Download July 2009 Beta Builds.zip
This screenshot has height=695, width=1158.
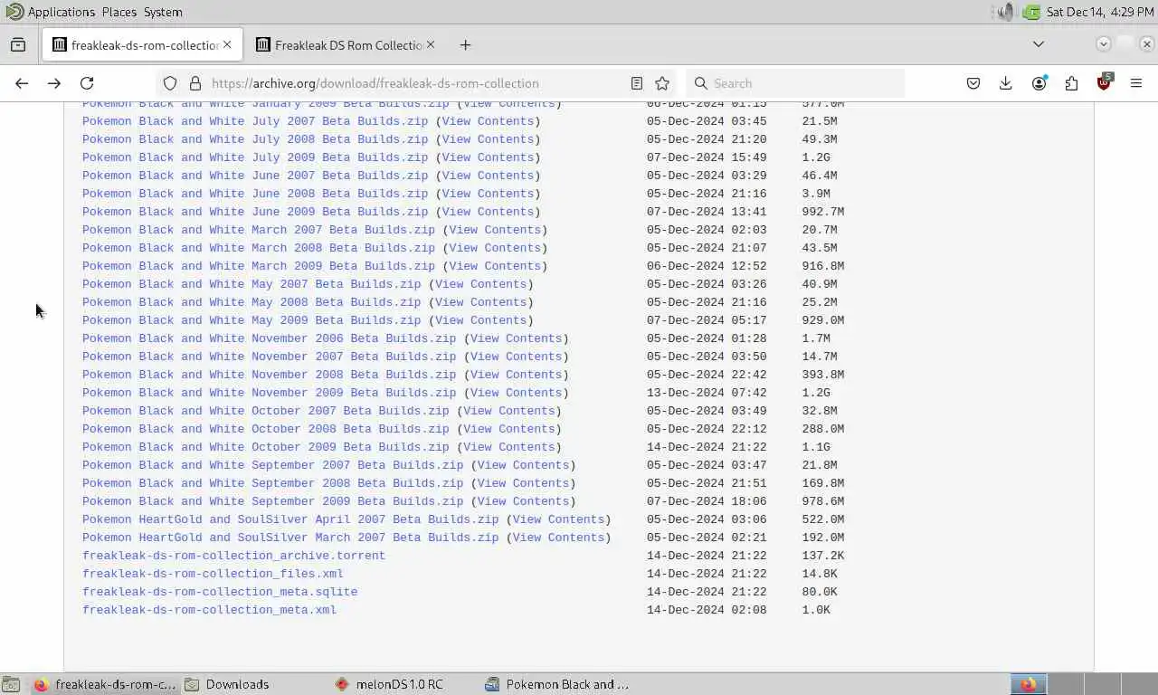click(x=255, y=157)
